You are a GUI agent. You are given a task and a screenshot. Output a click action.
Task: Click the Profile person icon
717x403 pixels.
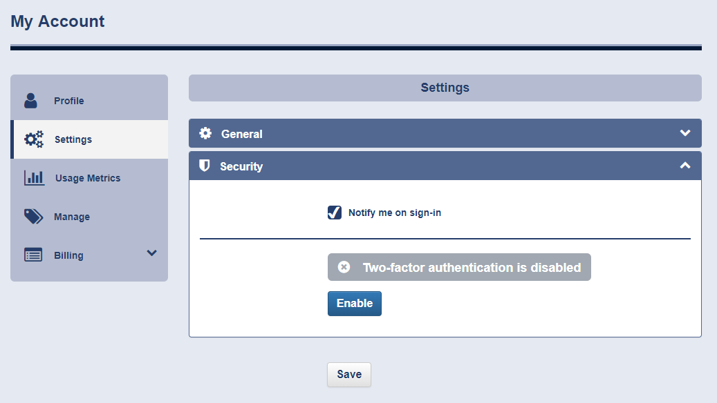(x=30, y=101)
